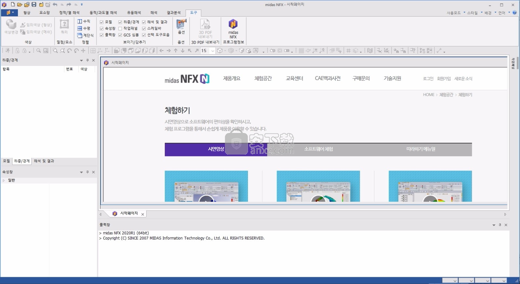The width and height of the screenshot is (520, 284).
Task: Click the pan cross-arrows icon in toolbar
Action: (83, 50)
